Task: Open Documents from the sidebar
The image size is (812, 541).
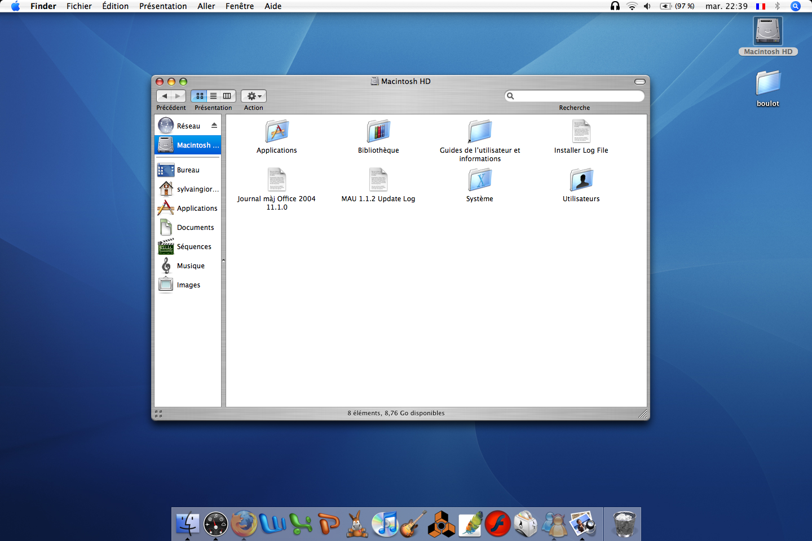Action: point(188,227)
